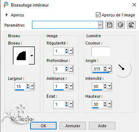Save the preset with the floppy disk icon
139x132 pixels.
pyautogui.click(x=110, y=25)
